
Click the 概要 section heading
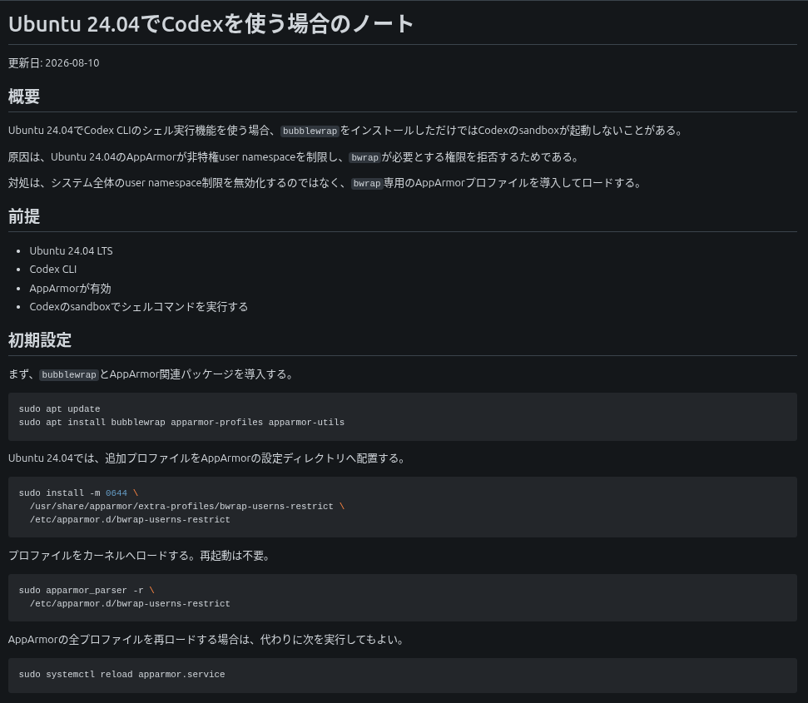(24, 97)
